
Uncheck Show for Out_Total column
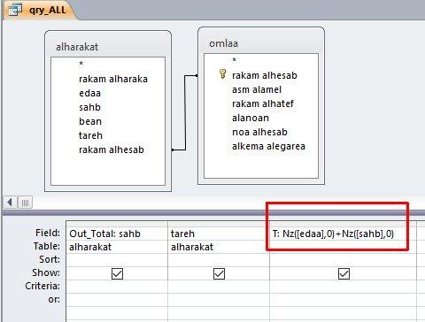pyautogui.click(x=117, y=274)
